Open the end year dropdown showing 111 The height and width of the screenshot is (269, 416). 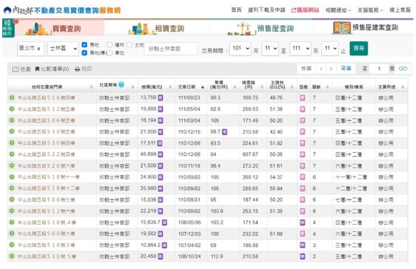300,48
